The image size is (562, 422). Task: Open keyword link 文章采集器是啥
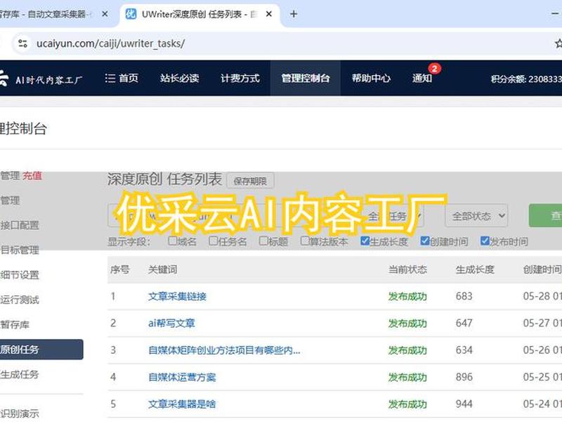[182, 404]
